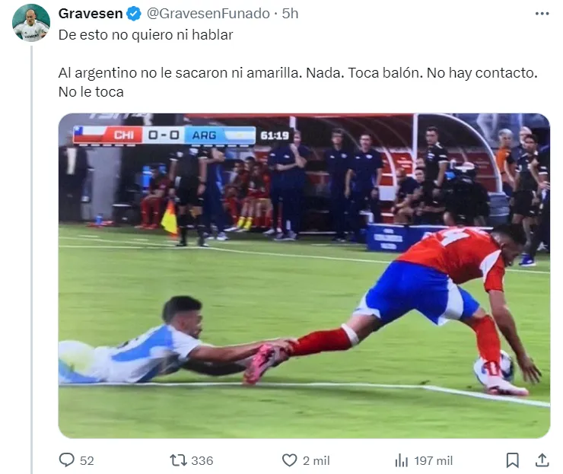The width and height of the screenshot is (563, 474).
Task: Open the 5h timestamp link
Action: pyautogui.click(x=290, y=14)
